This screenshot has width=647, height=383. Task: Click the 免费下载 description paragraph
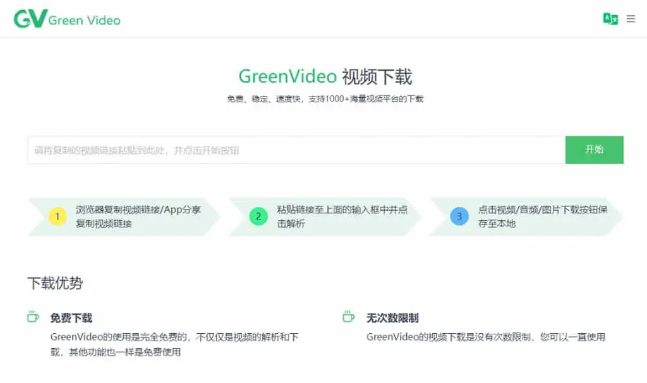174,345
